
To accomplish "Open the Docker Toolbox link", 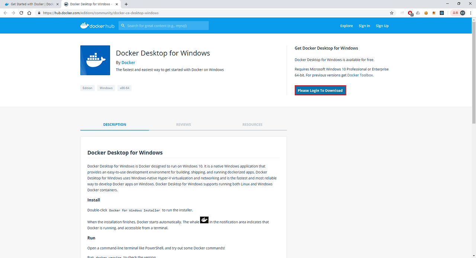I will (359, 74).
